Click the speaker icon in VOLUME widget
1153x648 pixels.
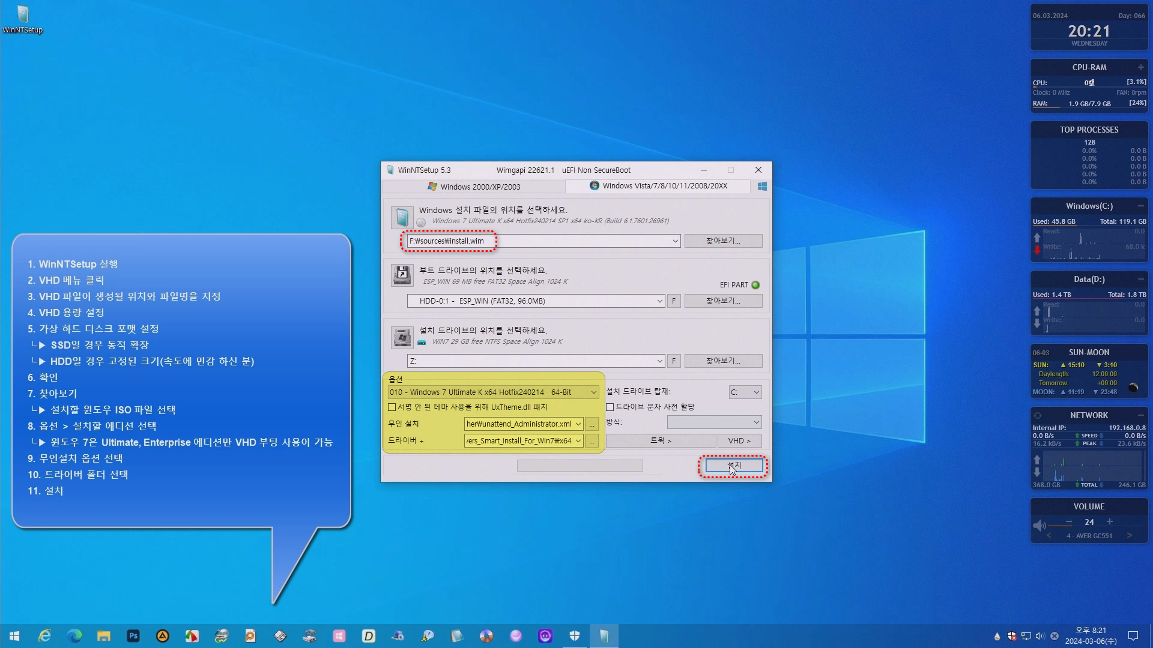tap(1040, 526)
